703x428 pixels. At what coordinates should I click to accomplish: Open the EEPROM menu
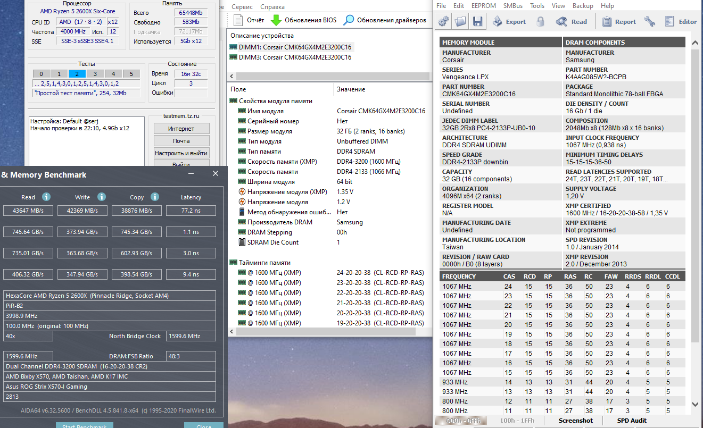click(x=484, y=6)
